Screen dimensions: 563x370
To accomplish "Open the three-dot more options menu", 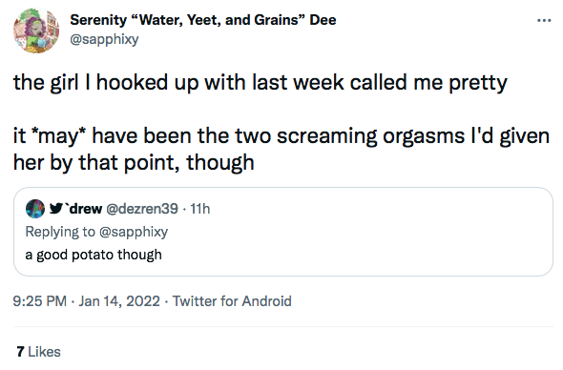I will pyautogui.click(x=544, y=21).
